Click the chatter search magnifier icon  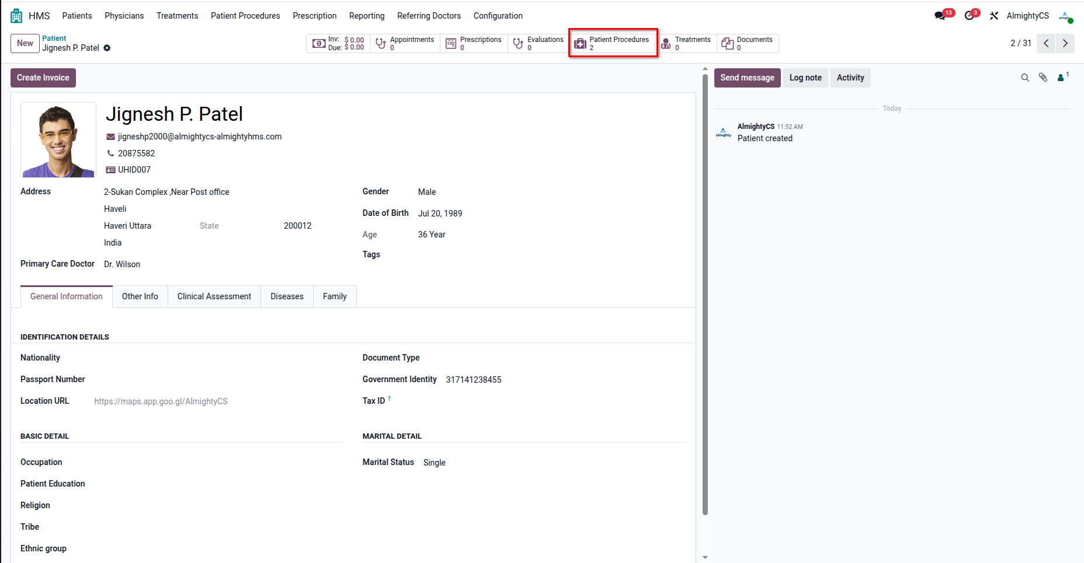point(1025,78)
